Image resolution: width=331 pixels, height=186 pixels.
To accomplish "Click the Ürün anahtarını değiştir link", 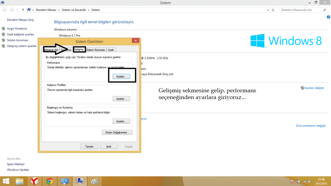I will (x=311, y=126).
